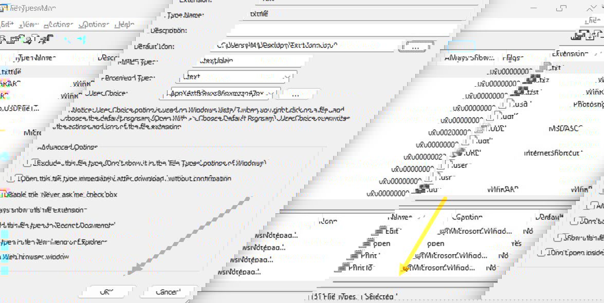Select the .udl file icon
This screenshot has height=303, width=604.
tap(482, 128)
